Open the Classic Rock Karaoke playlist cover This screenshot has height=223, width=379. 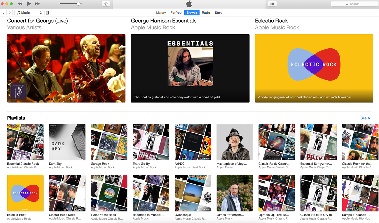point(277,142)
